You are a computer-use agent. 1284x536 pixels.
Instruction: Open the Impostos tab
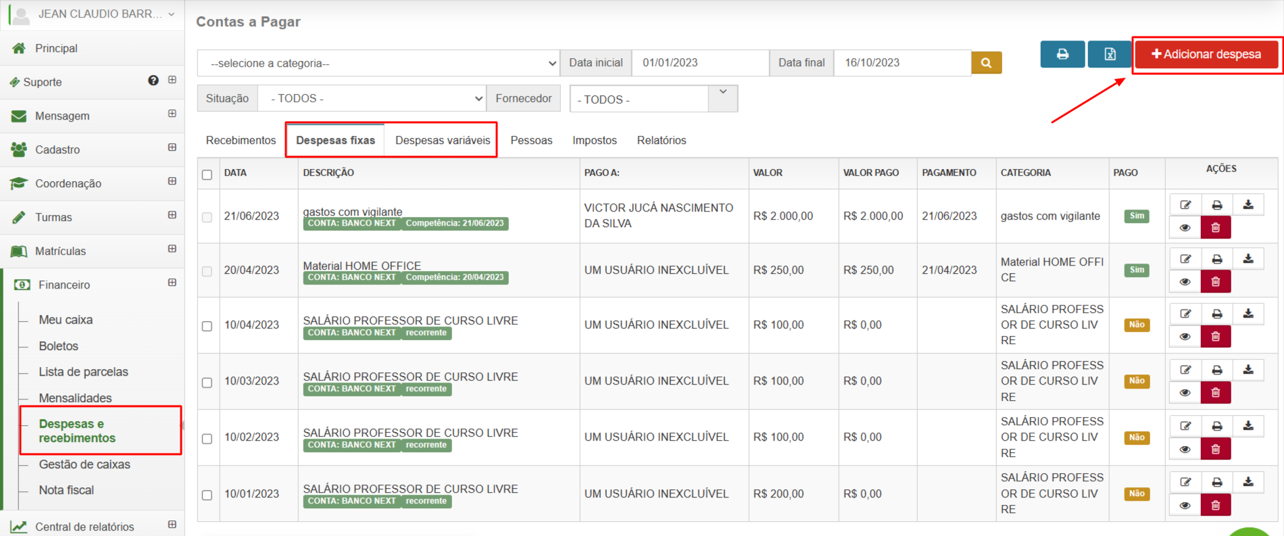(x=595, y=140)
